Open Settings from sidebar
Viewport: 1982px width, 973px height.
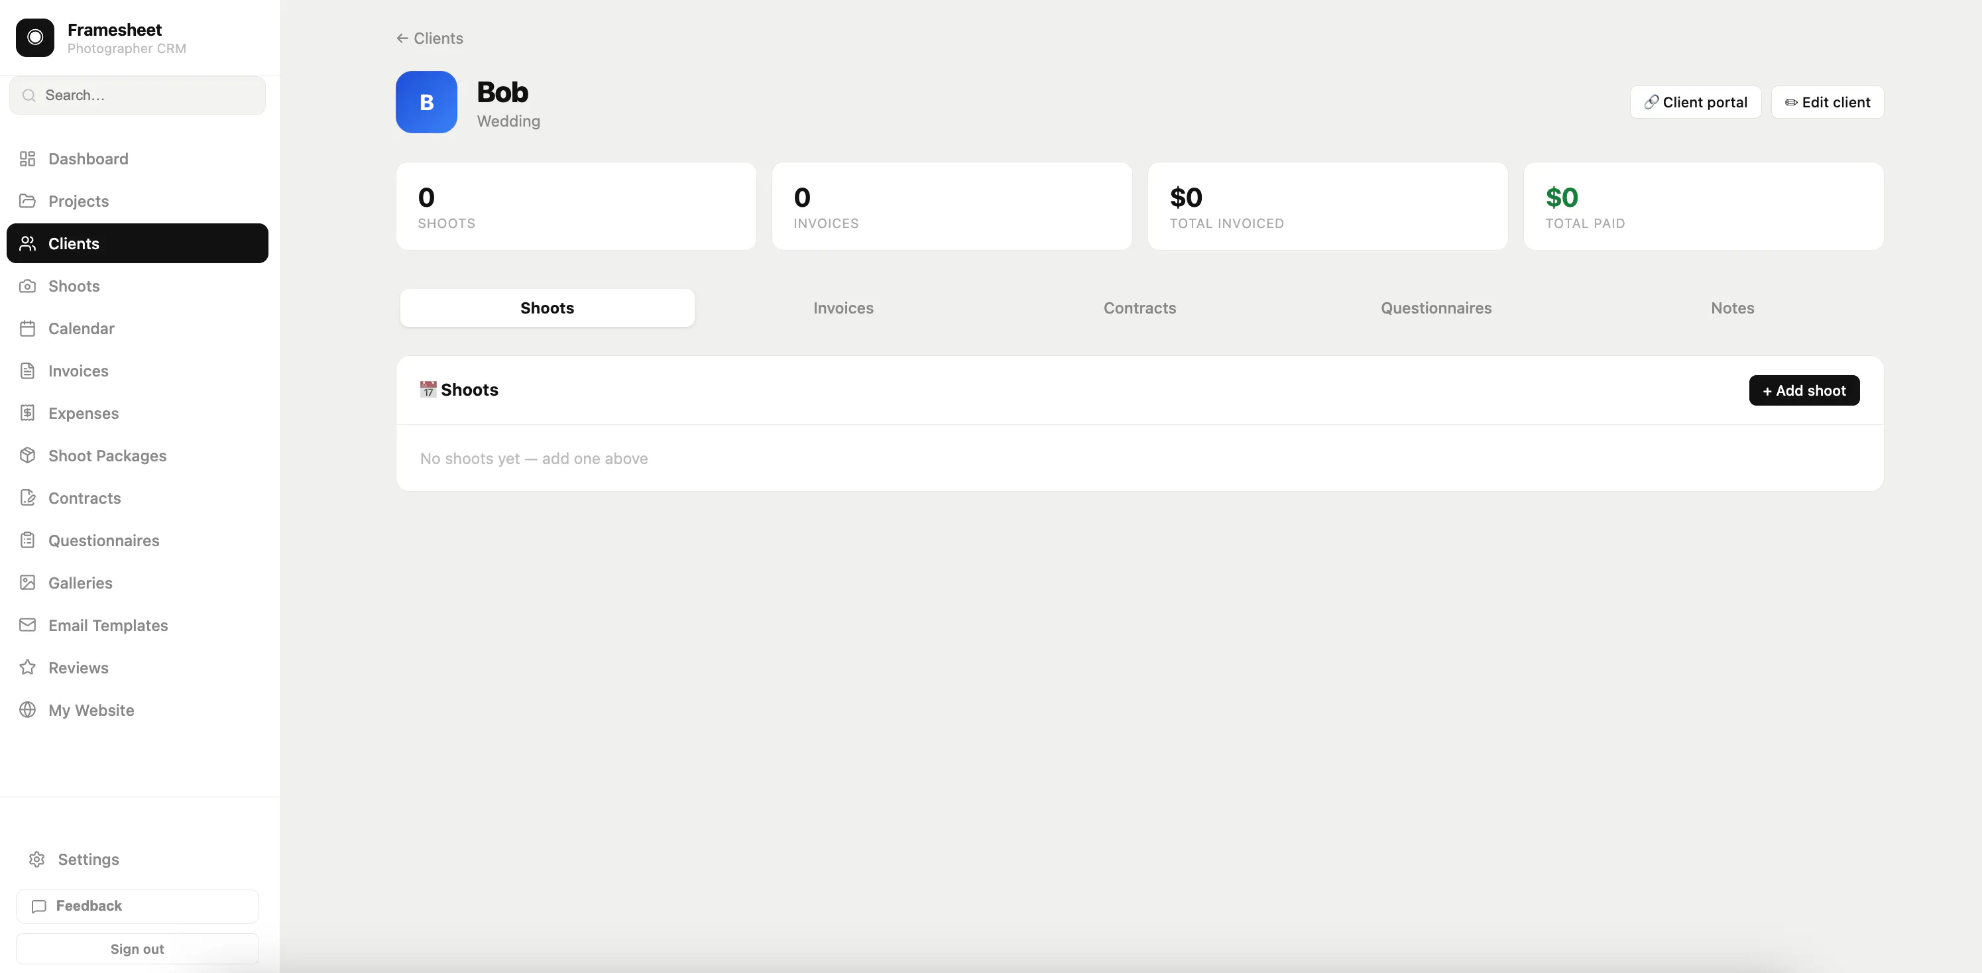click(137, 859)
